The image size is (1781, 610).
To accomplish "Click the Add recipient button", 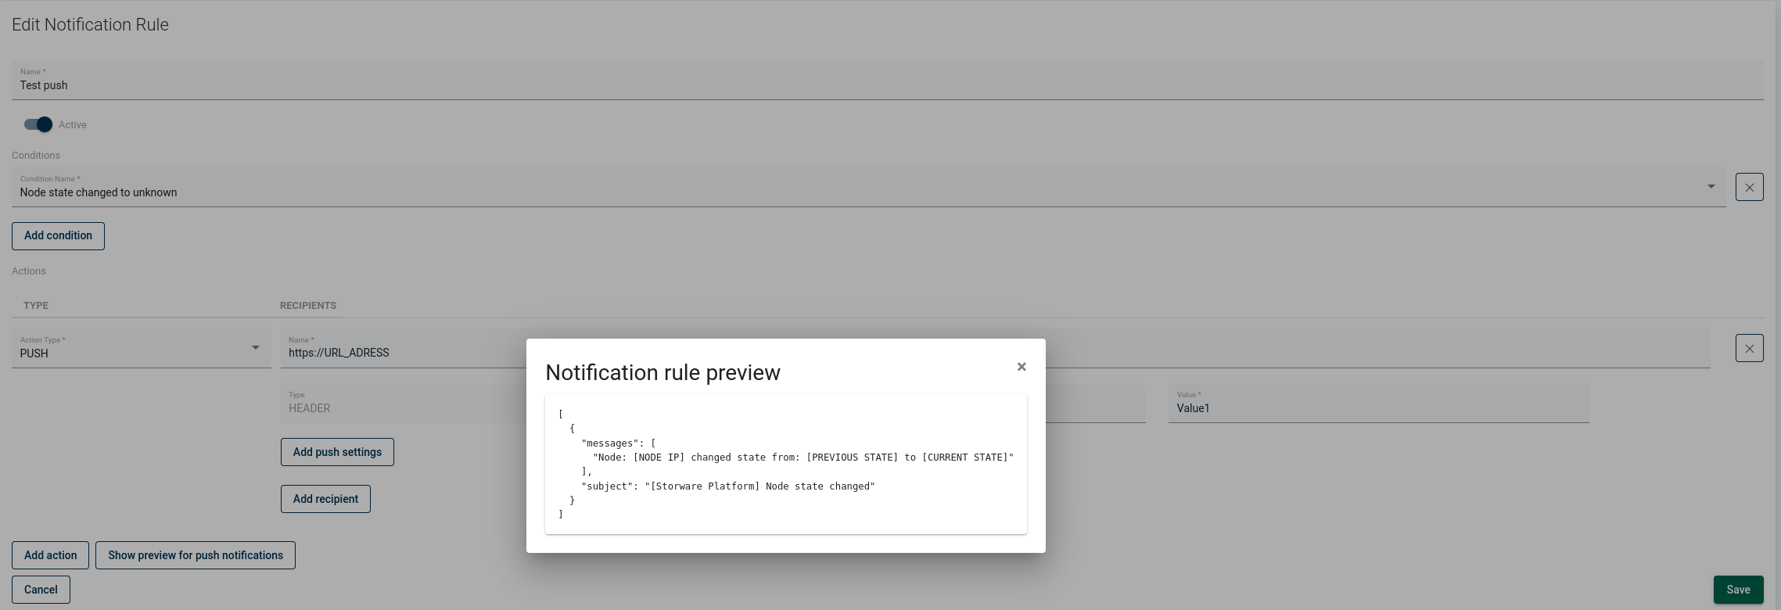I will (325, 499).
